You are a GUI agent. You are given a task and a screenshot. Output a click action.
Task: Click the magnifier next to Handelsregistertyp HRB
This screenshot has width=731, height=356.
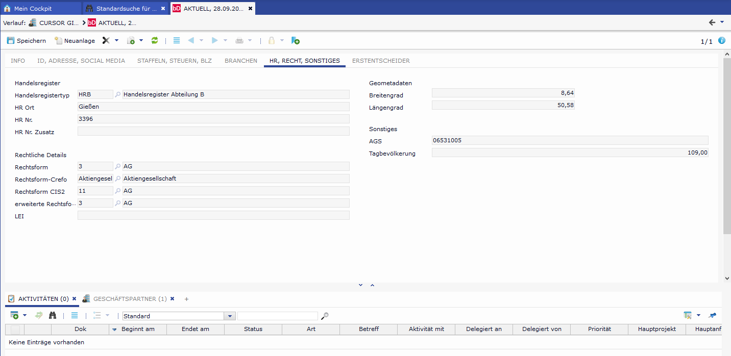pos(118,94)
